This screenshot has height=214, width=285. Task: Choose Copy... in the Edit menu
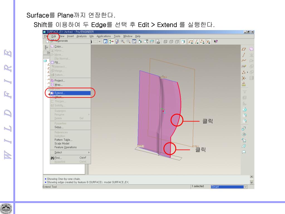pyautogui.click(x=70, y=47)
